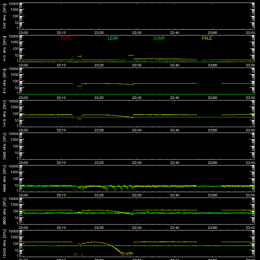Click 22:40 time label under 4995 MHz panel

[x=175, y=195]
